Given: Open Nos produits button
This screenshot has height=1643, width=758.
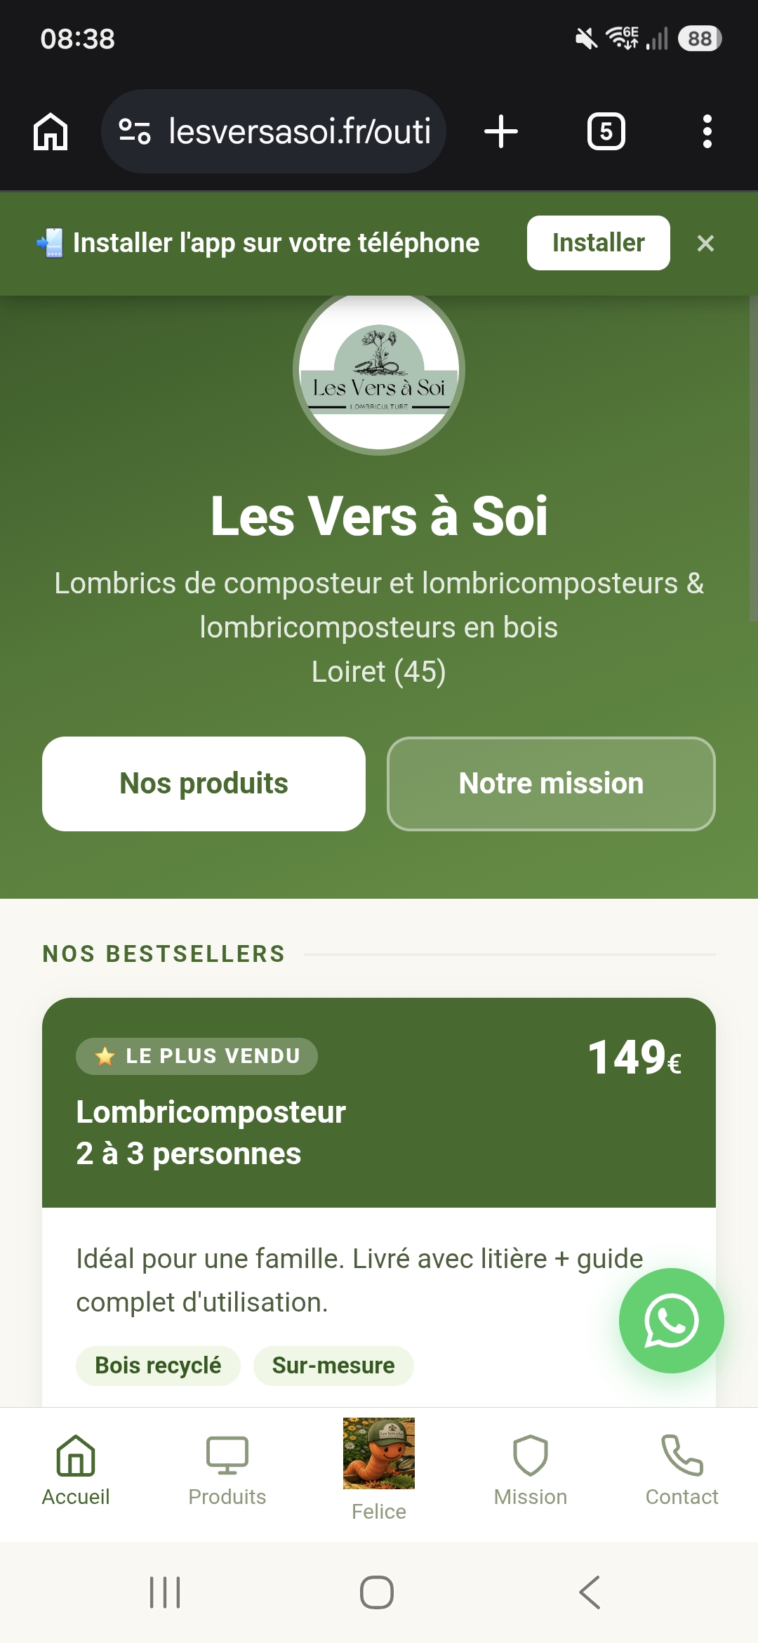Looking at the screenshot, I should click(x=204, y=784).
